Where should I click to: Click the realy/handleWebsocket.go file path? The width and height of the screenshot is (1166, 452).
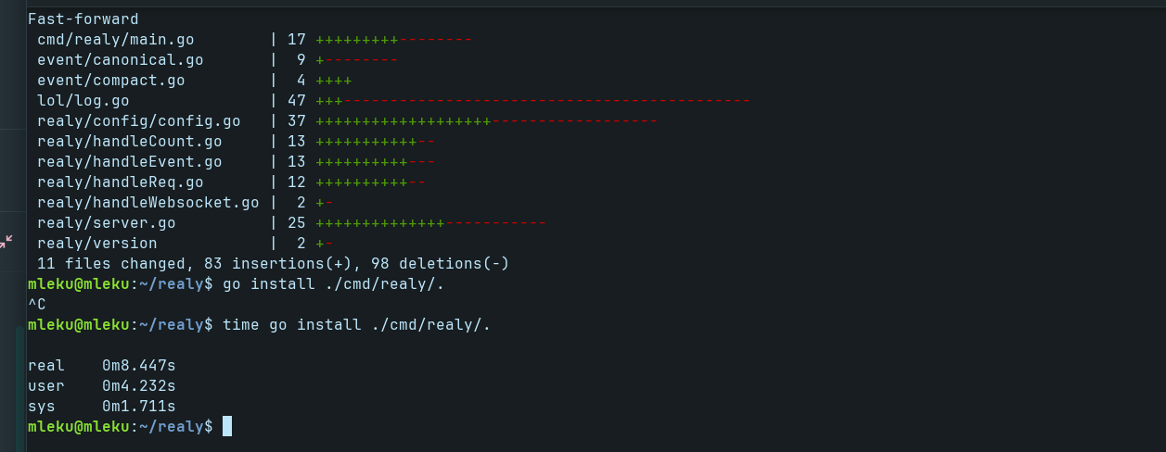coord(148,203)
